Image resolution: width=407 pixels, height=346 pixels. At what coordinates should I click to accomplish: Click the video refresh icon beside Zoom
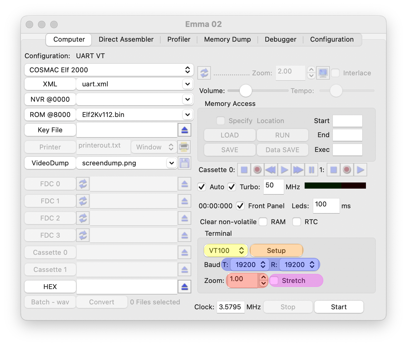(x=204, y=73)
